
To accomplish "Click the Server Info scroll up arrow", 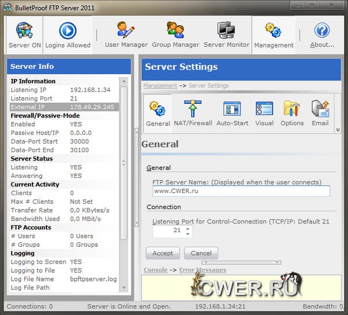I will (x=124, y=81).
